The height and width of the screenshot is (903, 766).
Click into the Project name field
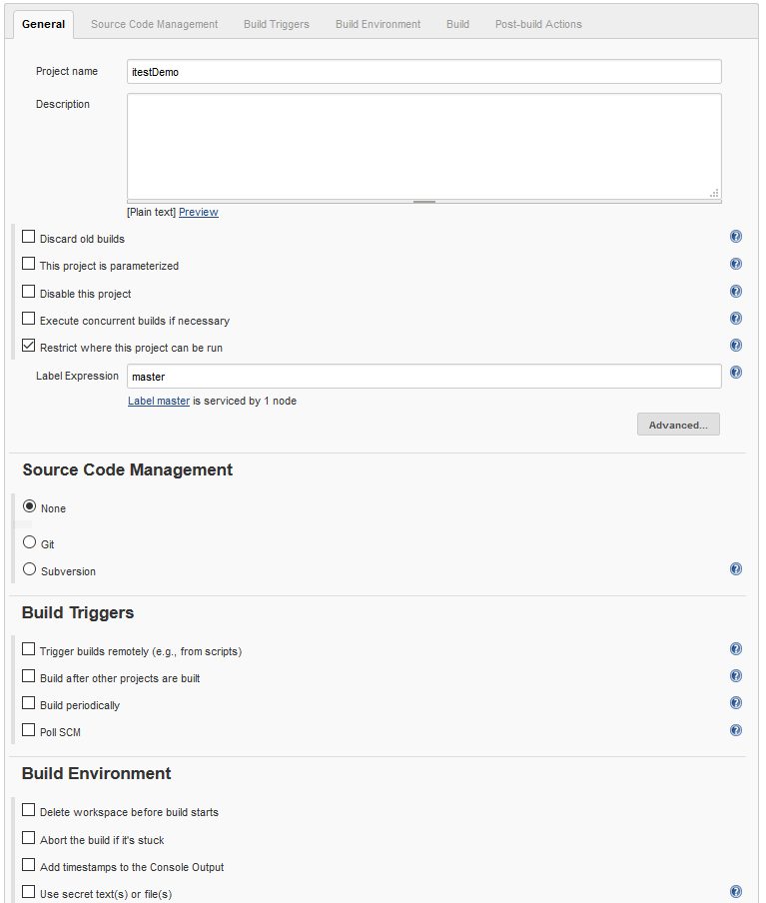[423, 72]
